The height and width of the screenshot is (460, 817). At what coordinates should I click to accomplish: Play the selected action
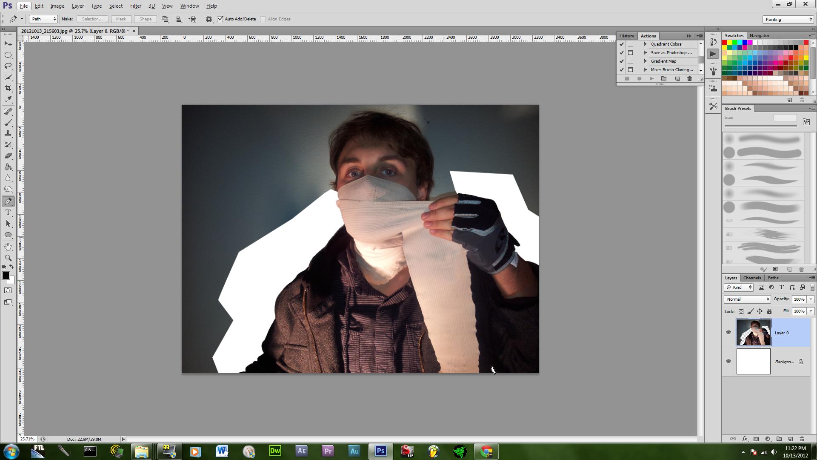coord(651,79)
